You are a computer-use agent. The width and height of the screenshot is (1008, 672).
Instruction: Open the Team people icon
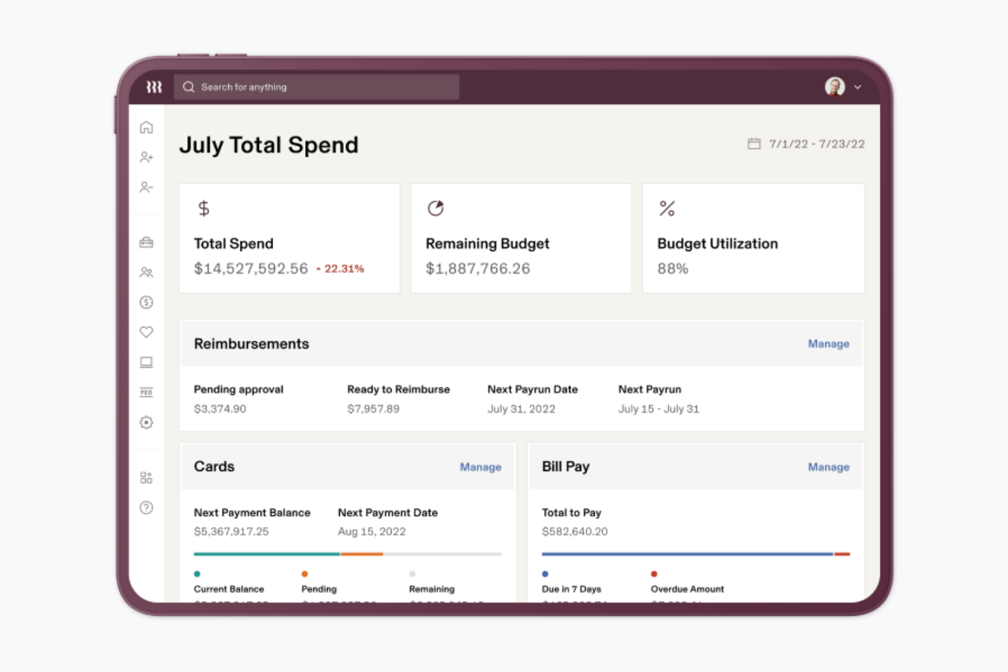click(146, 272)
